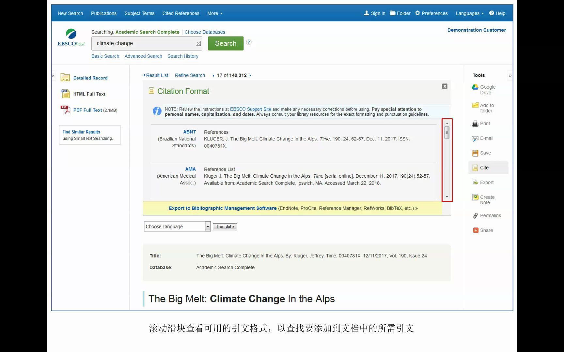Click Find Similar Results link
This screenshot has height=352, width=564.
click(x=81, y=132)
